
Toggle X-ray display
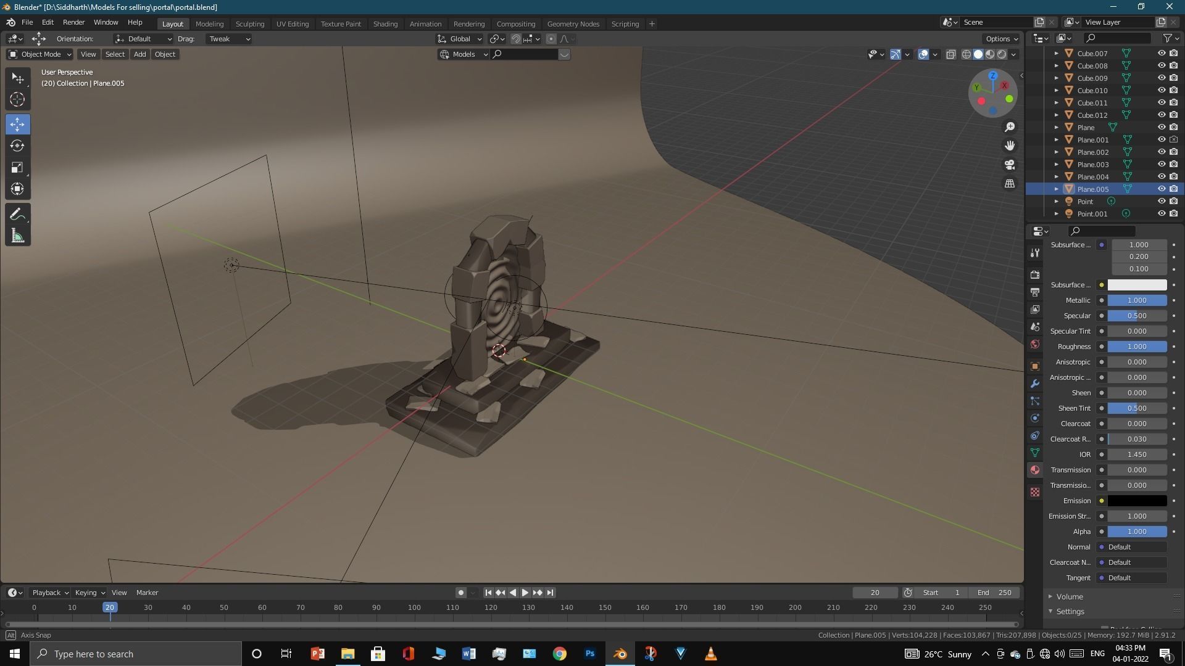tap(950, 54)
